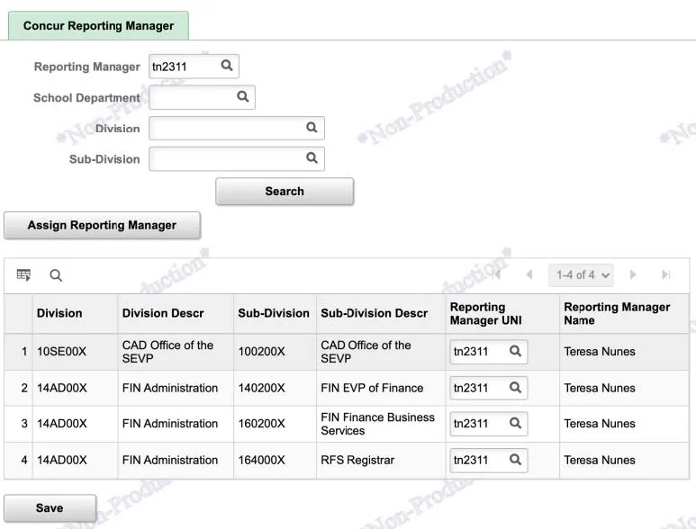Click the Search button
Viewport: 696px width, 529px height.
click(285, 191)
